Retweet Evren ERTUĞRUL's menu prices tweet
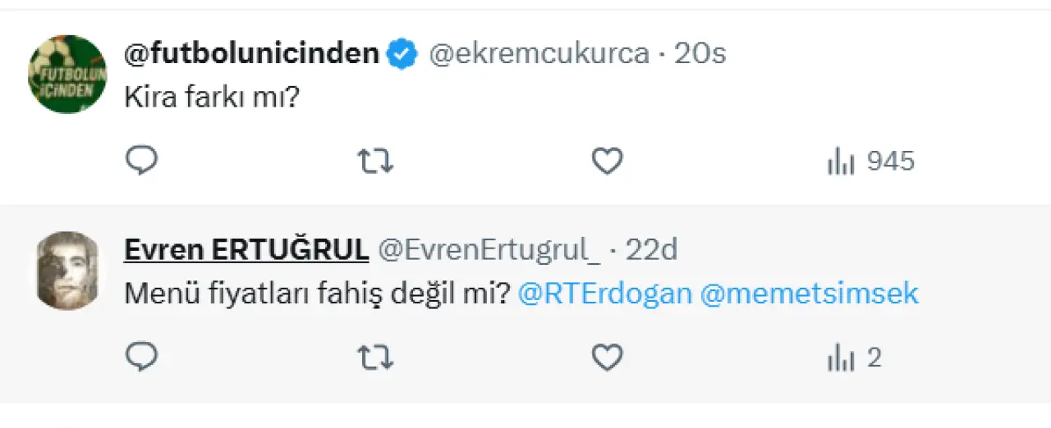 click(376, 357)
